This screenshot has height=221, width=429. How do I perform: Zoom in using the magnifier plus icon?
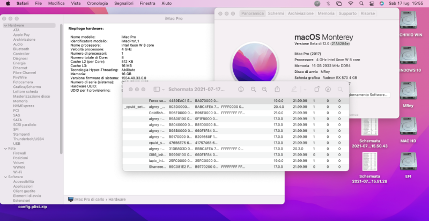click(265, 89)
